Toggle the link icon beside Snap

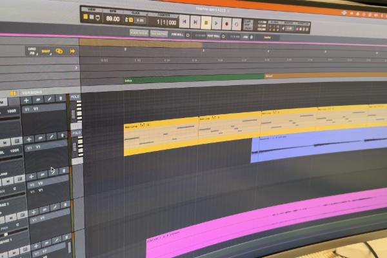(60, 51)
